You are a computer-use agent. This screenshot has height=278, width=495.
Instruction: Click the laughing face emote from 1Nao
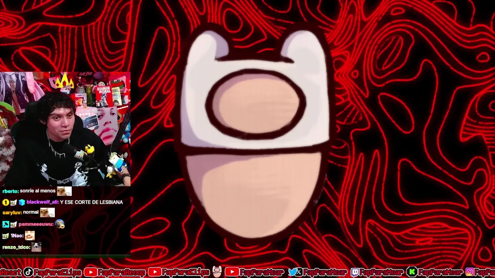[x=30, y=236]
